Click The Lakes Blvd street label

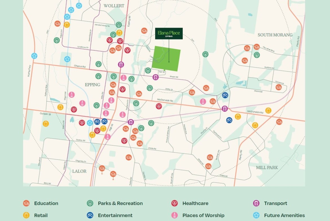tap(268, 49)
